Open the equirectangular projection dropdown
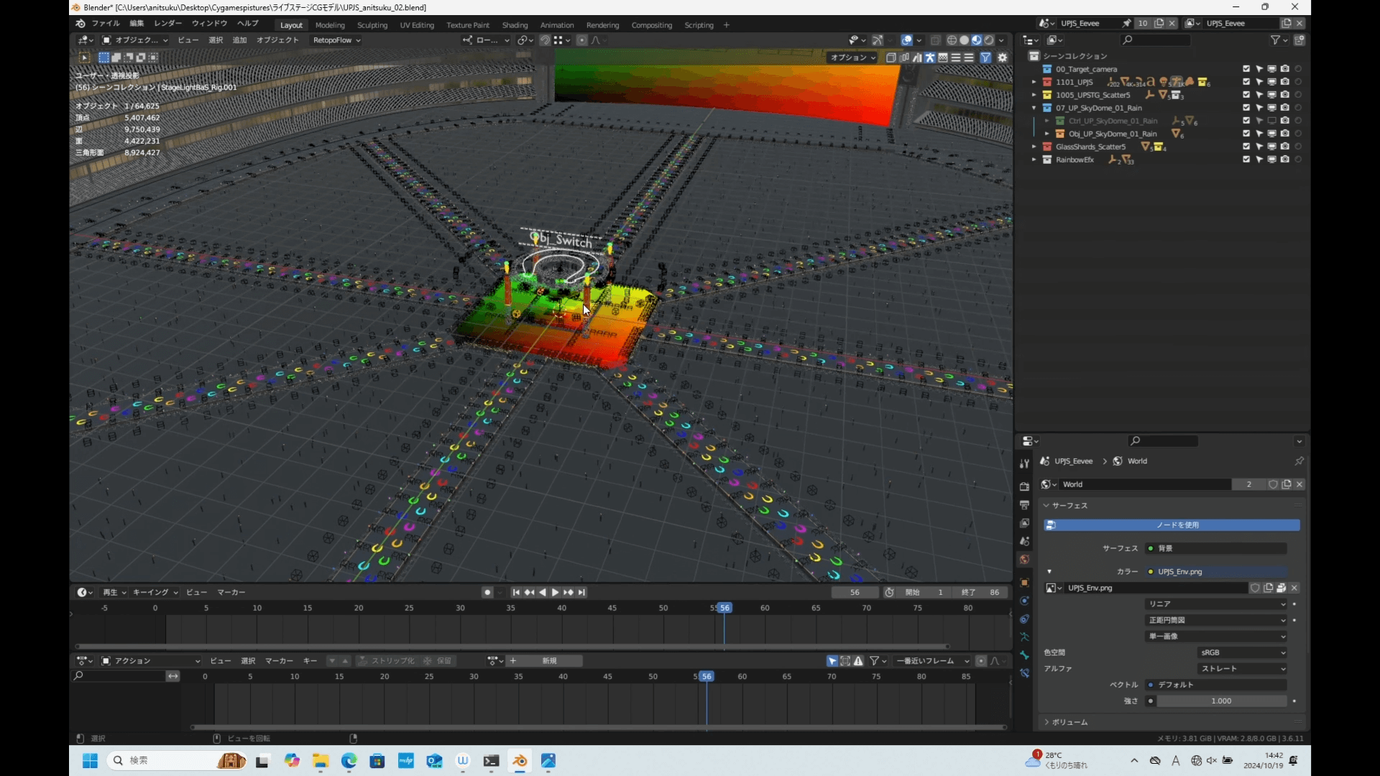Viewport: 1380px width, 776px height. [x=1216, y=620]
